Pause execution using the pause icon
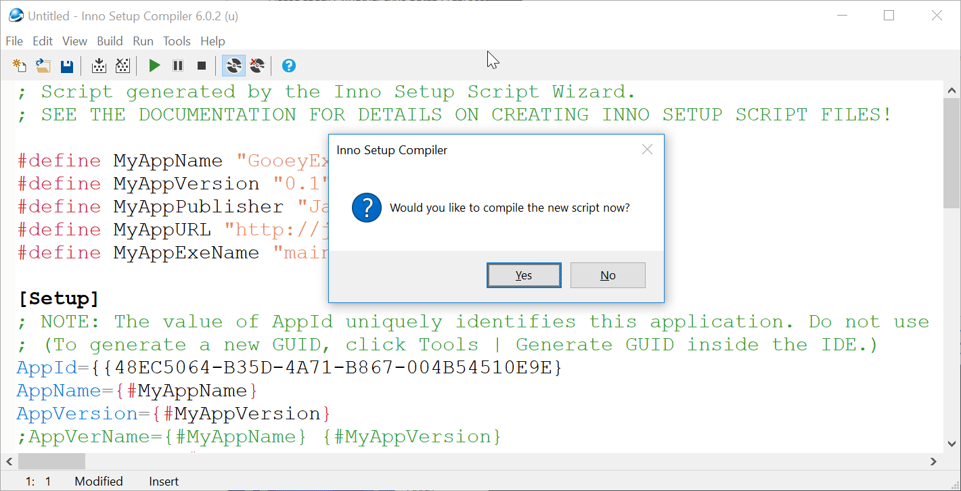Viewport: 961px width, 491px height. [x=178, y=66]
